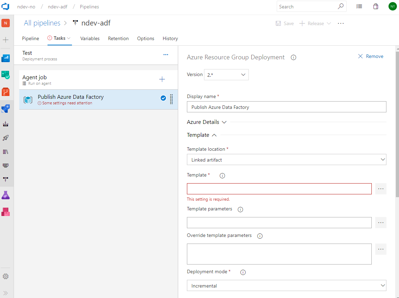Open the Releases rocket icon in sidebar
Screen dimensions: 399x298
(x=5, y=137)
